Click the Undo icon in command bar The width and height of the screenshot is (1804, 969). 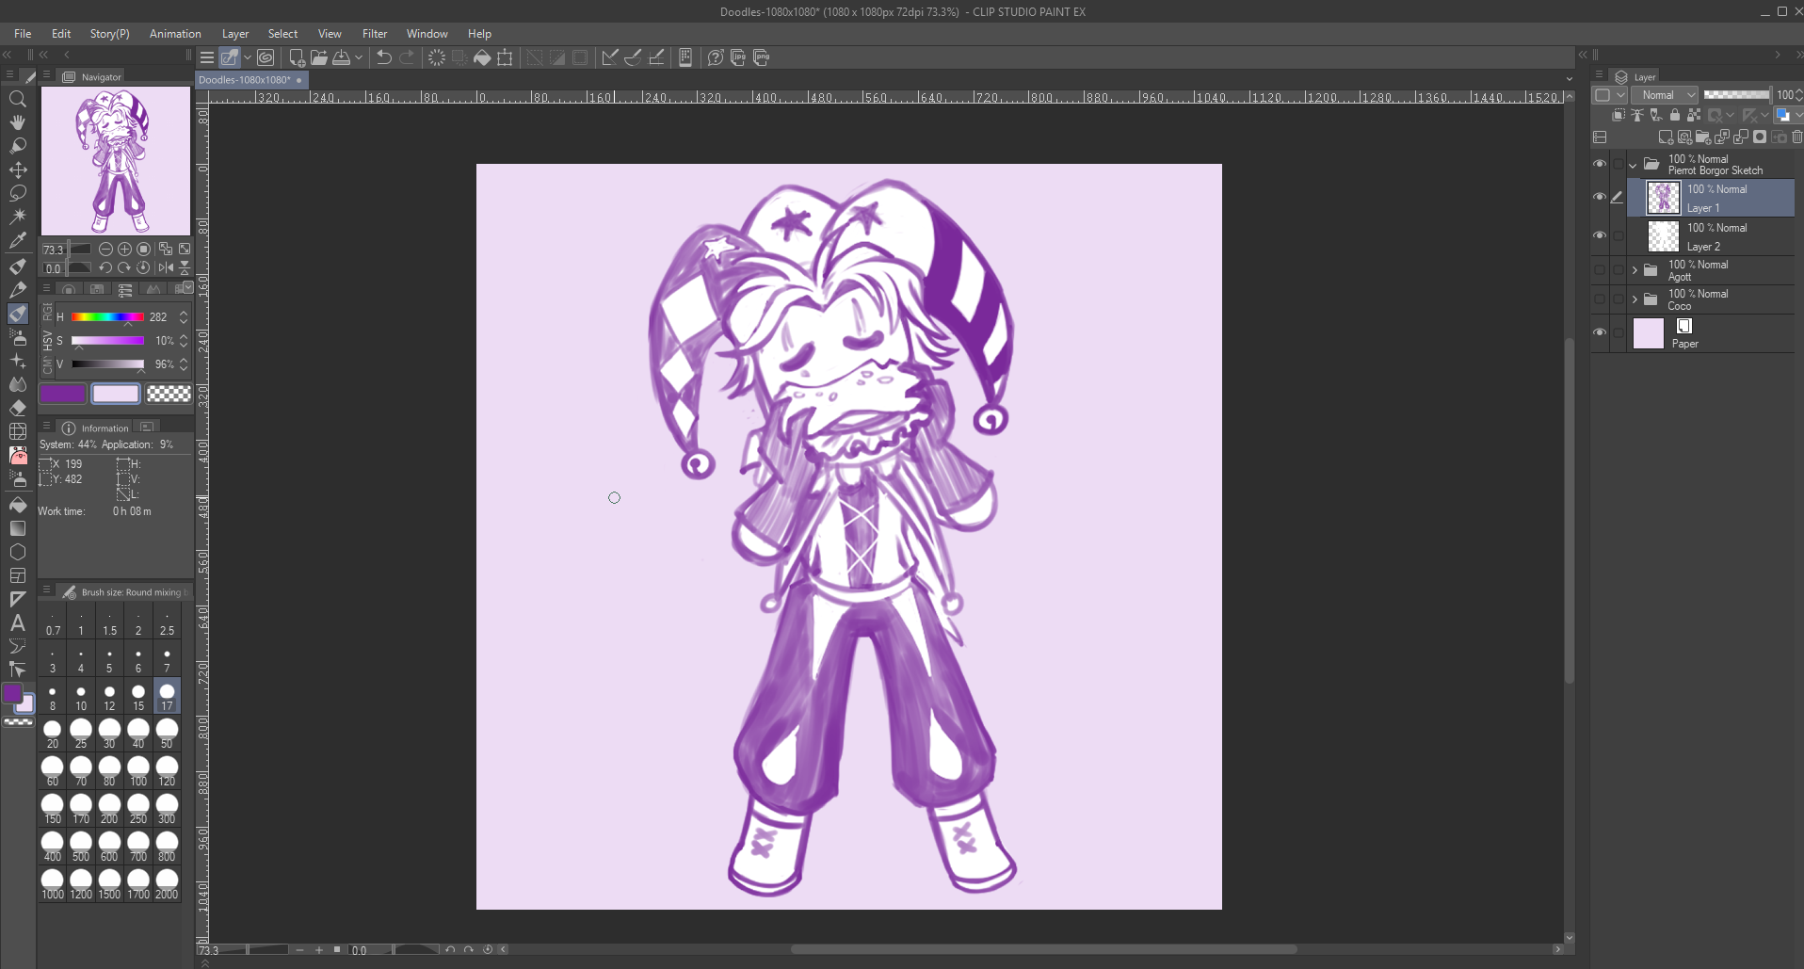click(383, 57)
